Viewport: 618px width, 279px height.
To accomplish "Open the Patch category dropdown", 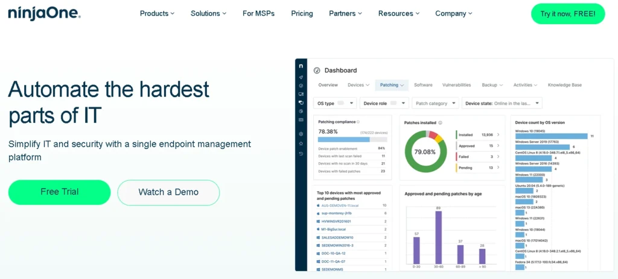I will [x=435, y=103].
